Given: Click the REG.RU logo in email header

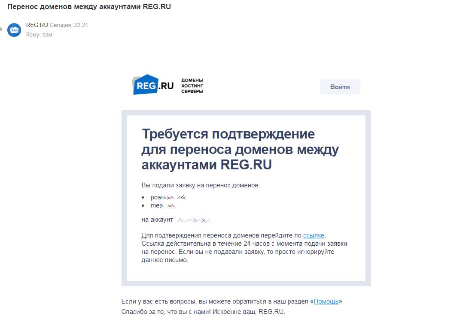Looking at the screenshot, I should 153,84.
